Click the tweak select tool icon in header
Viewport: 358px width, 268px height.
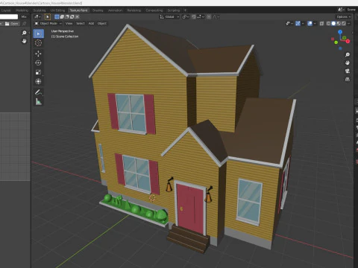coord(48,17)
